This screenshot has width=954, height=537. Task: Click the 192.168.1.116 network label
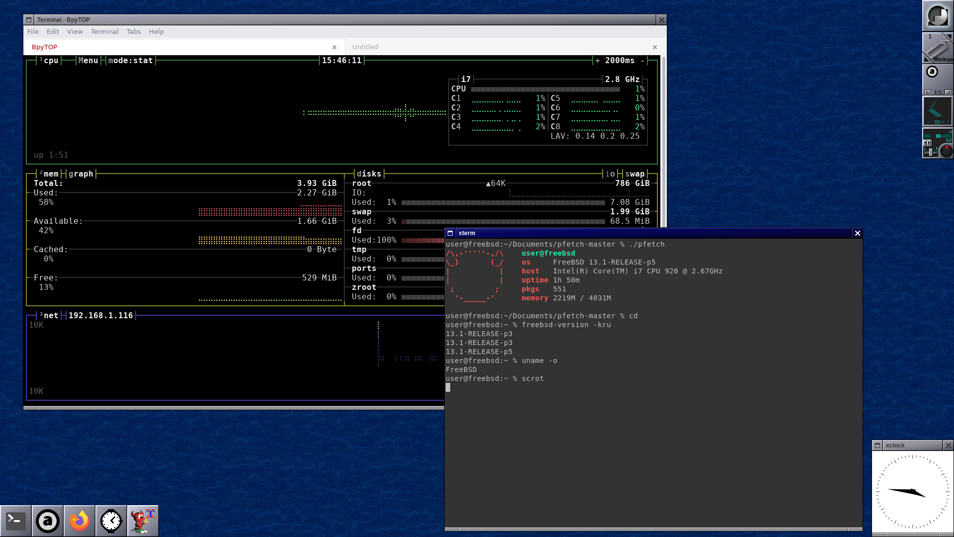[x=101, y=316]
